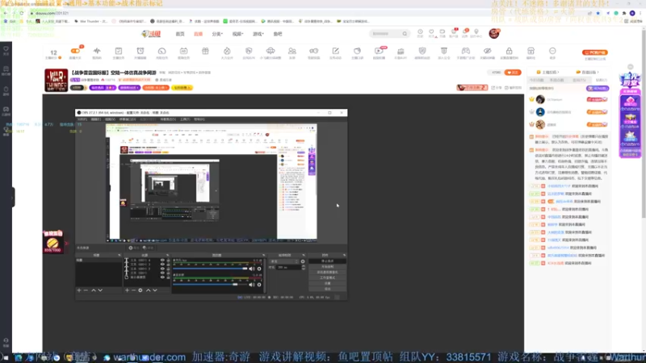The image size is (646, 363).
Task: Mute the upper OBS mixer audio channel
Action: click(x=252, y=269)
